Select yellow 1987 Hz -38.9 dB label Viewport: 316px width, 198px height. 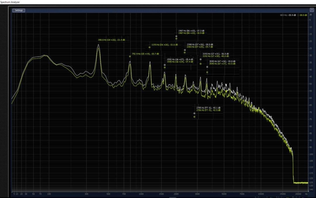pyautogui.click(x=191, y=33)
